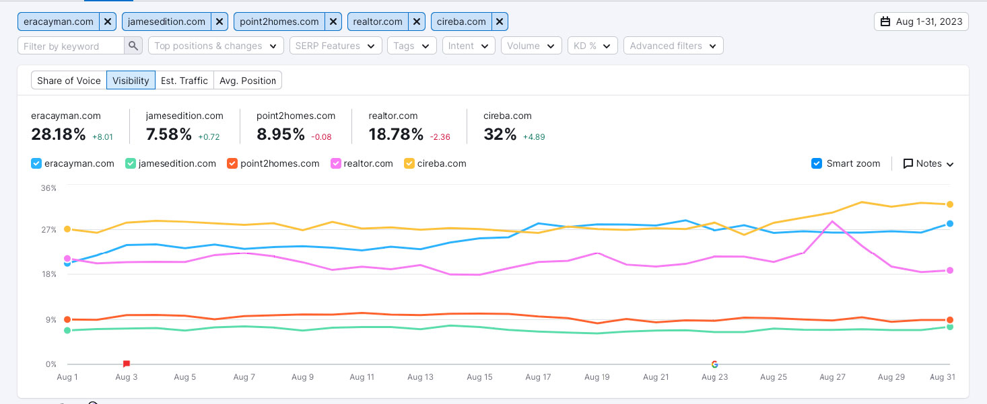Screen dimensions: 987x404
Task: Expand the Advanced filters dropdown
Action: [x=673, y=46]
